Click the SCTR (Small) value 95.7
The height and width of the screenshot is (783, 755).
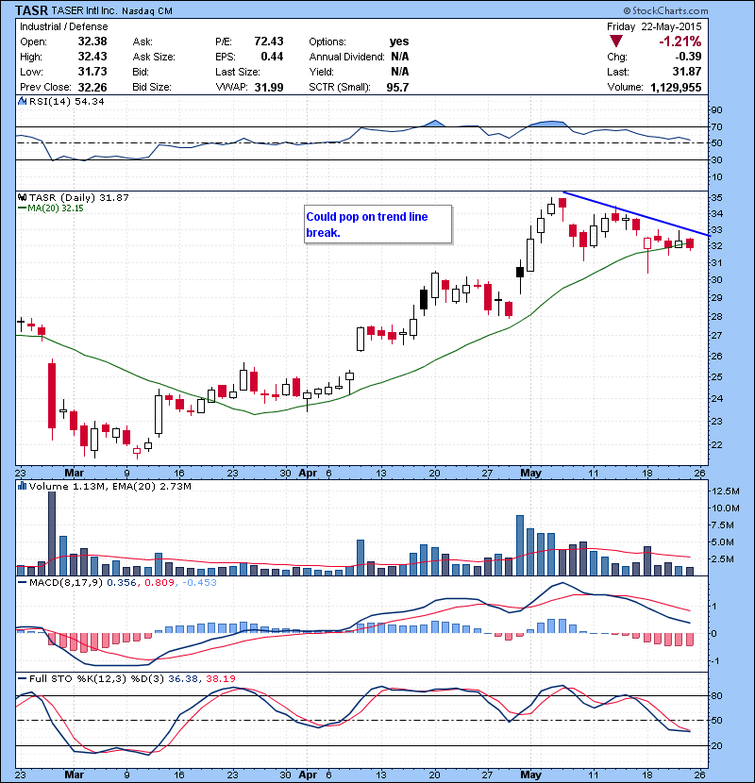(397, 87)
